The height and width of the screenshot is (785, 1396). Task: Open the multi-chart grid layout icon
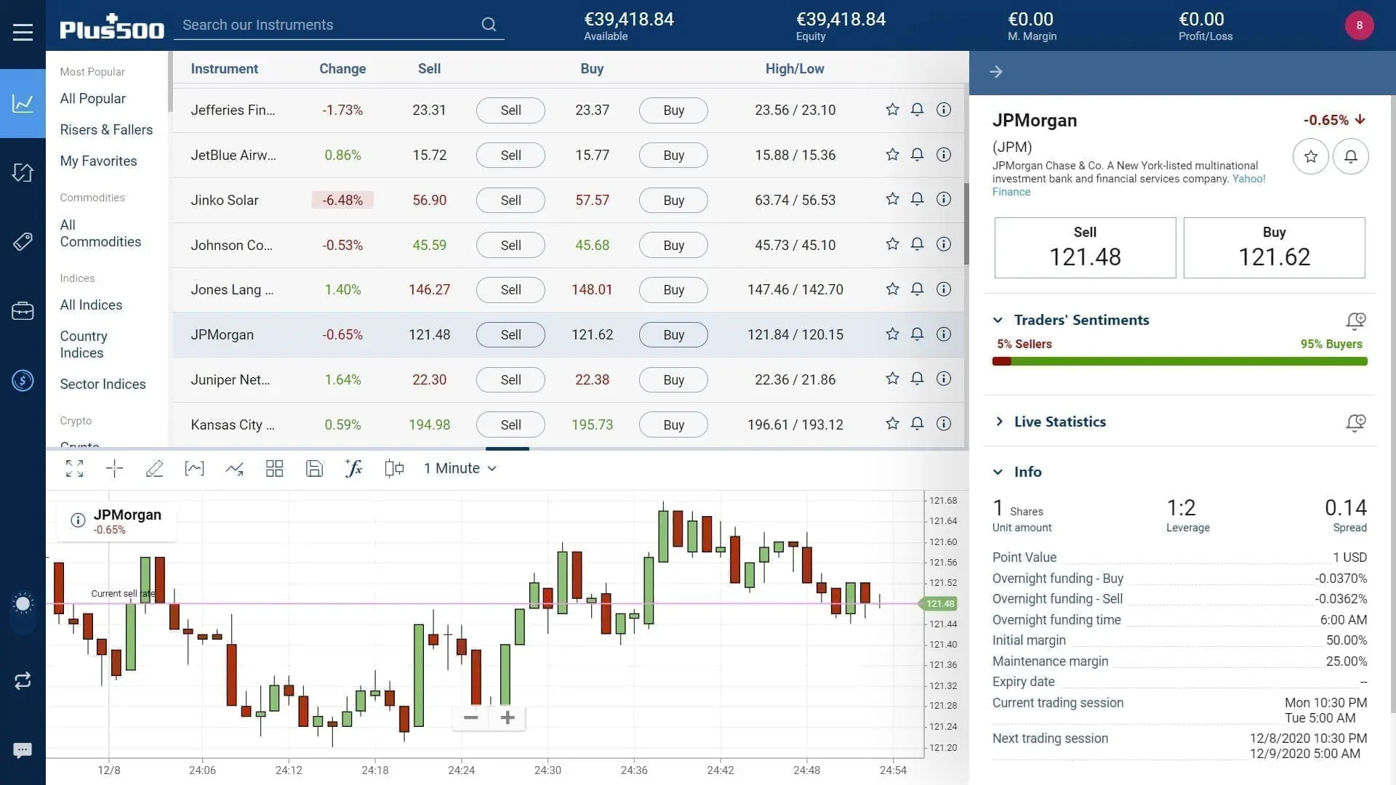click(x=274, y=469)
